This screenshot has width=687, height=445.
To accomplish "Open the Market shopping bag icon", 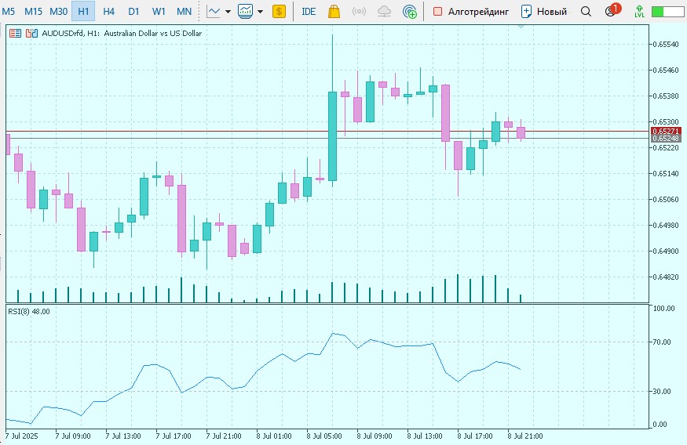I will tap(334, 12).
